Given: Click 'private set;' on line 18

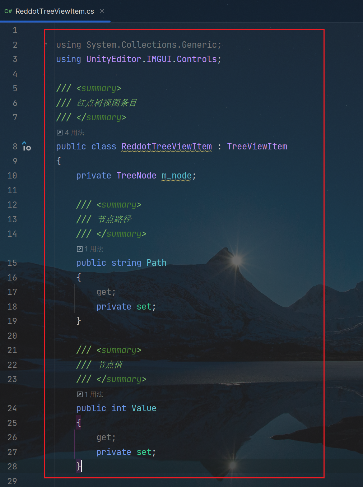Looking at the screenshot, I should click(126, 307).
